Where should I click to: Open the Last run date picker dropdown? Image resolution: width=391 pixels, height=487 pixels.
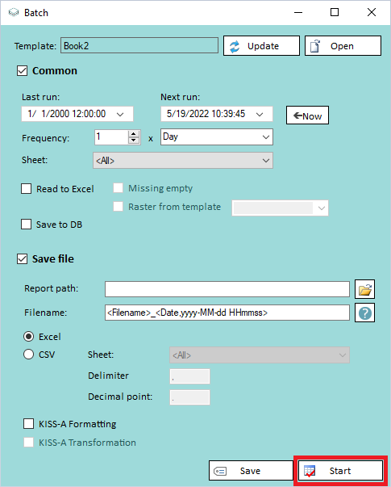pyautogui.click(x=120, y=115)
